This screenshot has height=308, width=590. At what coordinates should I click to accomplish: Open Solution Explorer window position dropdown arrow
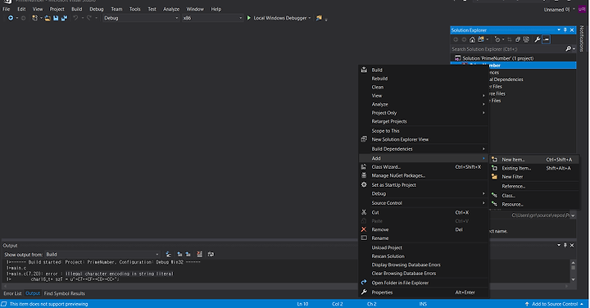tap(559, 30)
